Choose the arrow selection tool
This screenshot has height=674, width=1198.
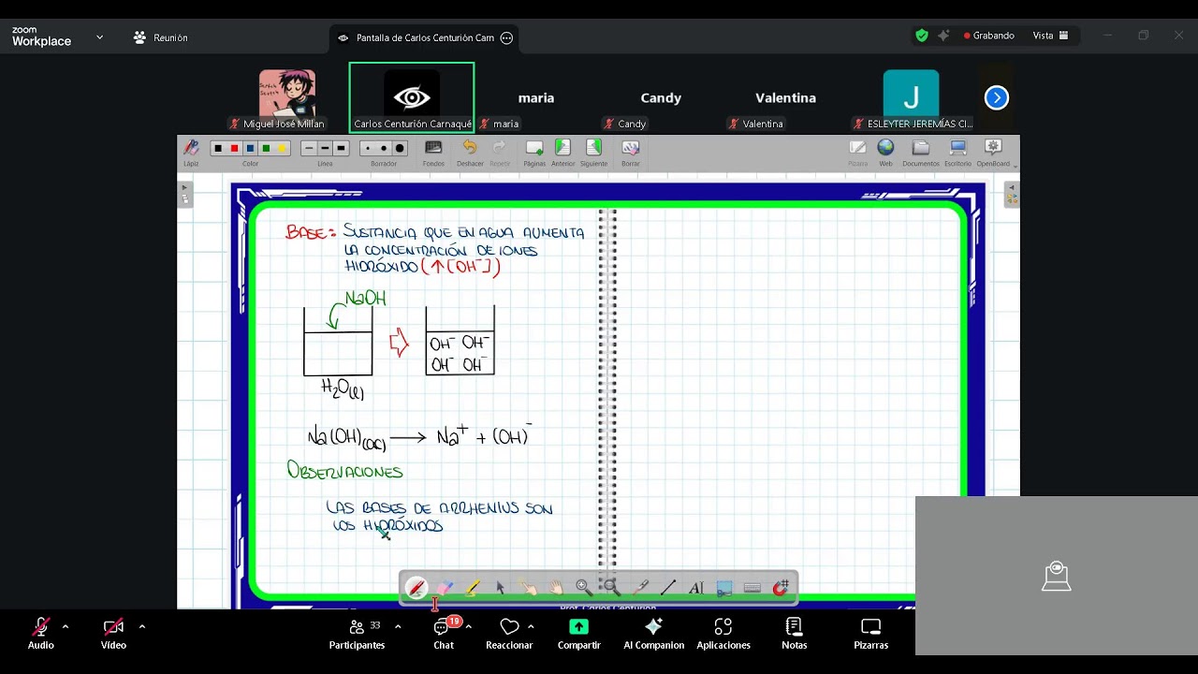[501, 588]
